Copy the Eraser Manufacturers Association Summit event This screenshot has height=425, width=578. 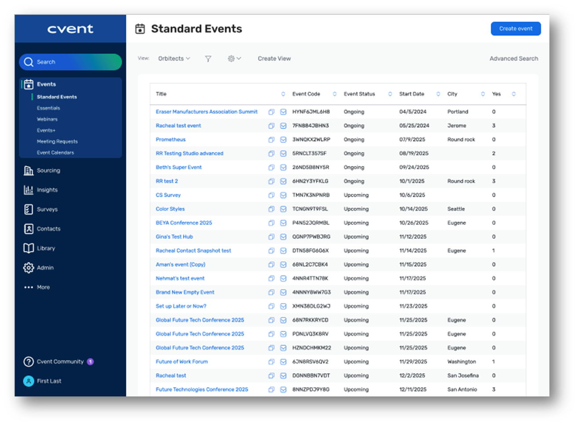(x=271, y=112)
